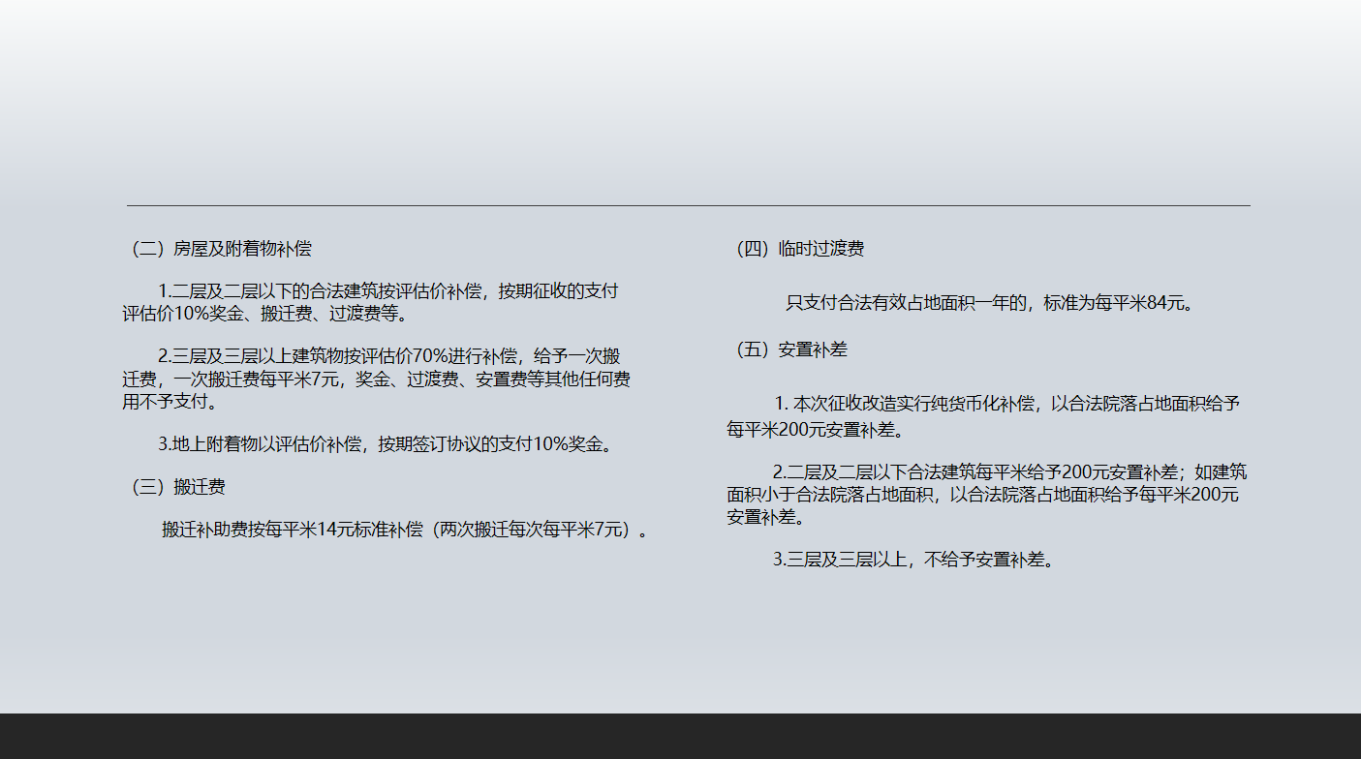Image resolution: width=1361 pixels, height=759 pixels.
Task: Click the line "3.三层及三层以上，不给予安置补差。"
Action: click(913, 559)
